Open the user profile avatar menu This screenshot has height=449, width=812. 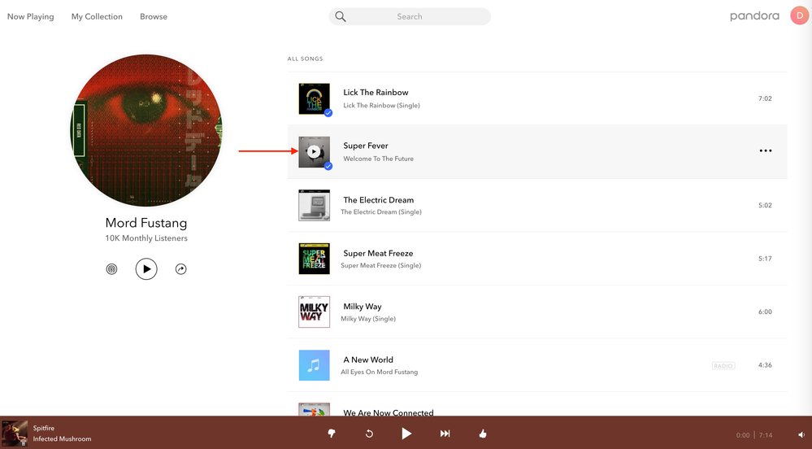coord(799,16)
